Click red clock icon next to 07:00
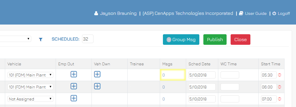This screenshot has height=107, width=296. [280, 99]
